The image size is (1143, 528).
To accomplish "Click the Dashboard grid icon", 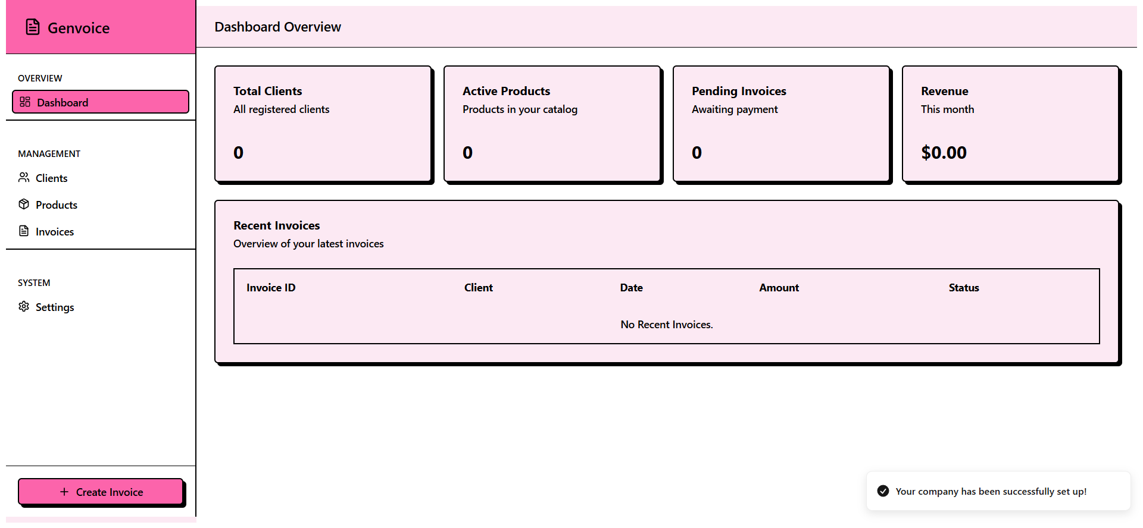I will click(x=25, y=102).
